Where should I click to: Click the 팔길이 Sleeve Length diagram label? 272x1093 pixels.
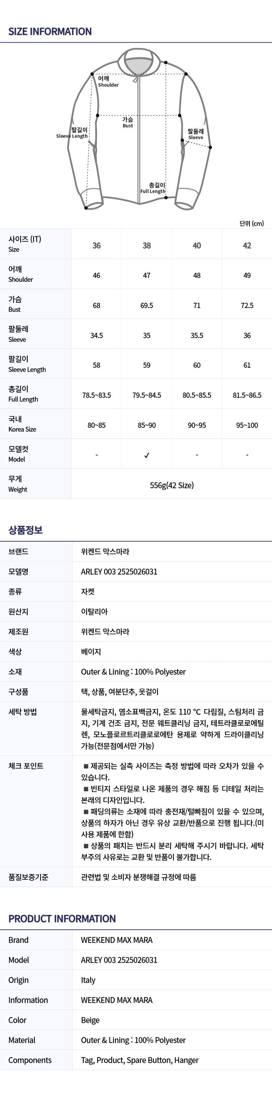[x=72, y=133]
